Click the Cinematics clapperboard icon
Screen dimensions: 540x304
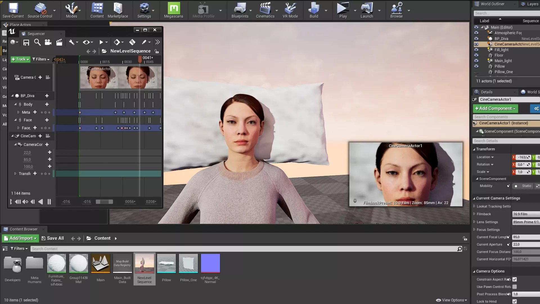tap(265, 9)
